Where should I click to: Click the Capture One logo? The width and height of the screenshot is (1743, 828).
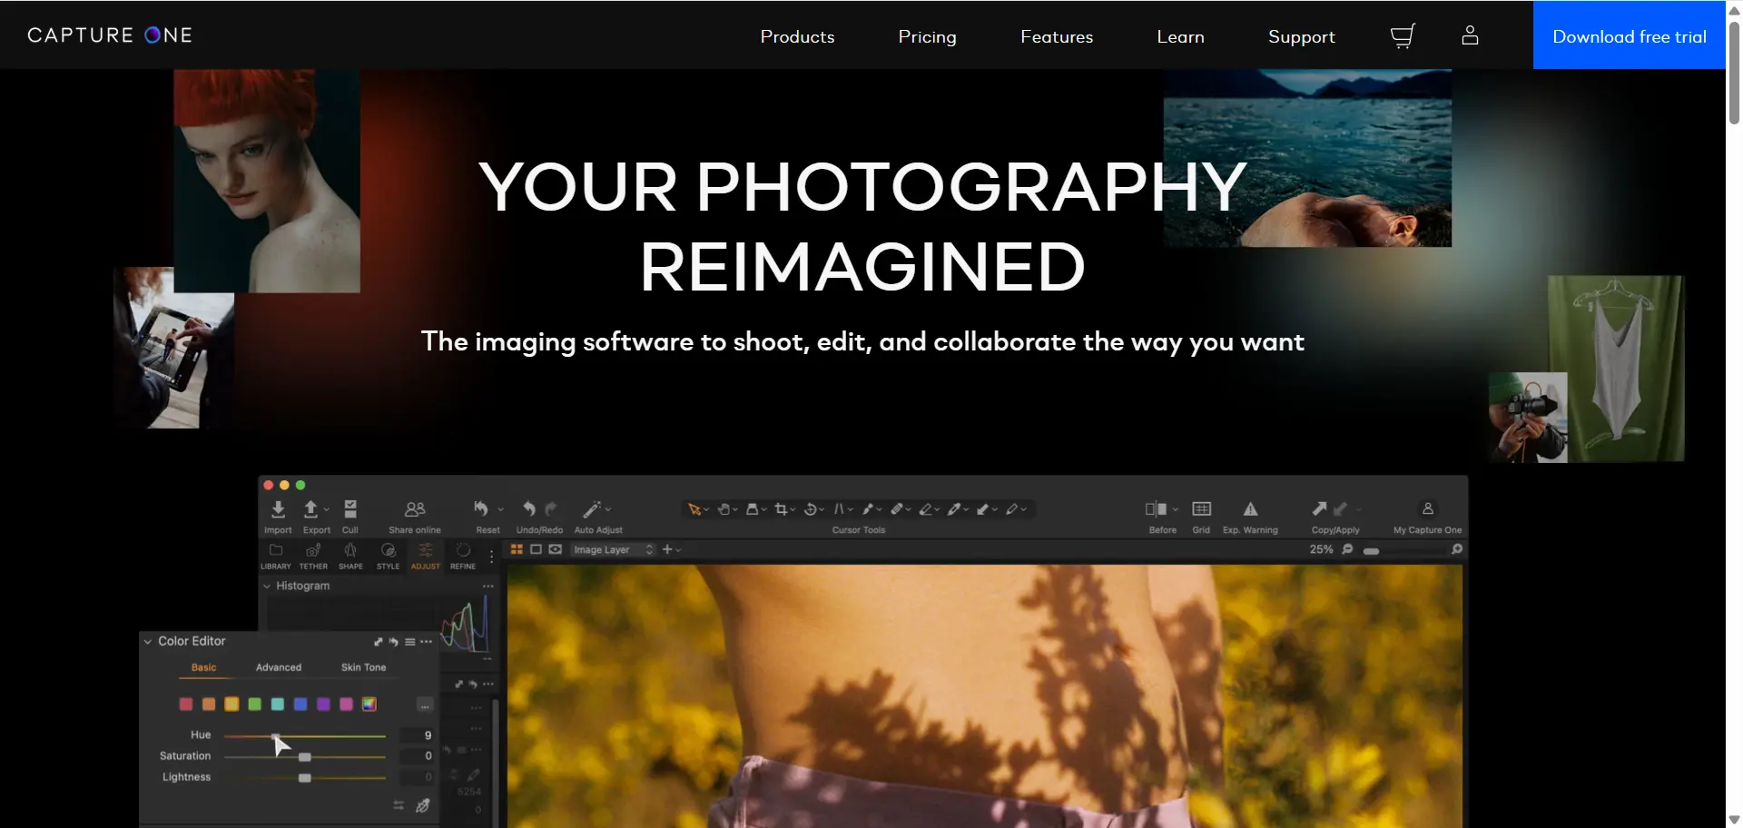tap(110, 35)
